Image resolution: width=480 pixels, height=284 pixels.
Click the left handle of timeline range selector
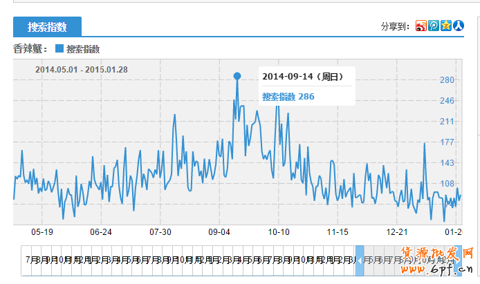coord(359,261)
